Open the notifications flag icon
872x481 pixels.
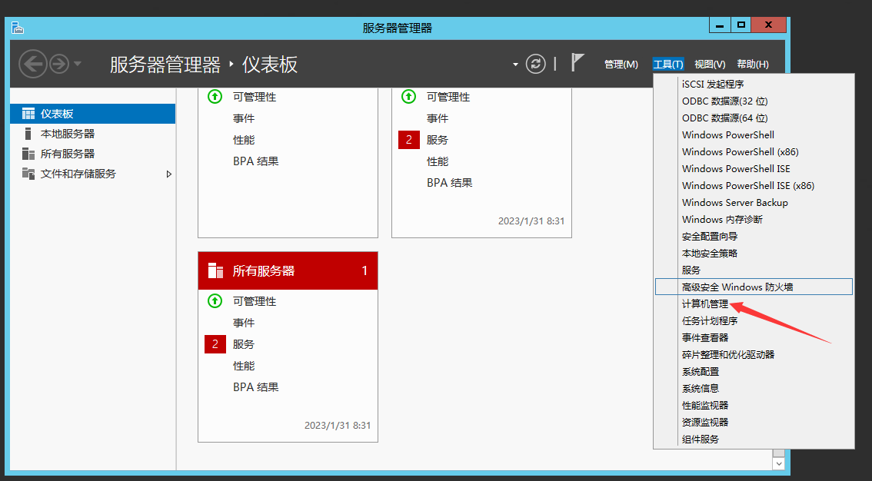point(577,63)
